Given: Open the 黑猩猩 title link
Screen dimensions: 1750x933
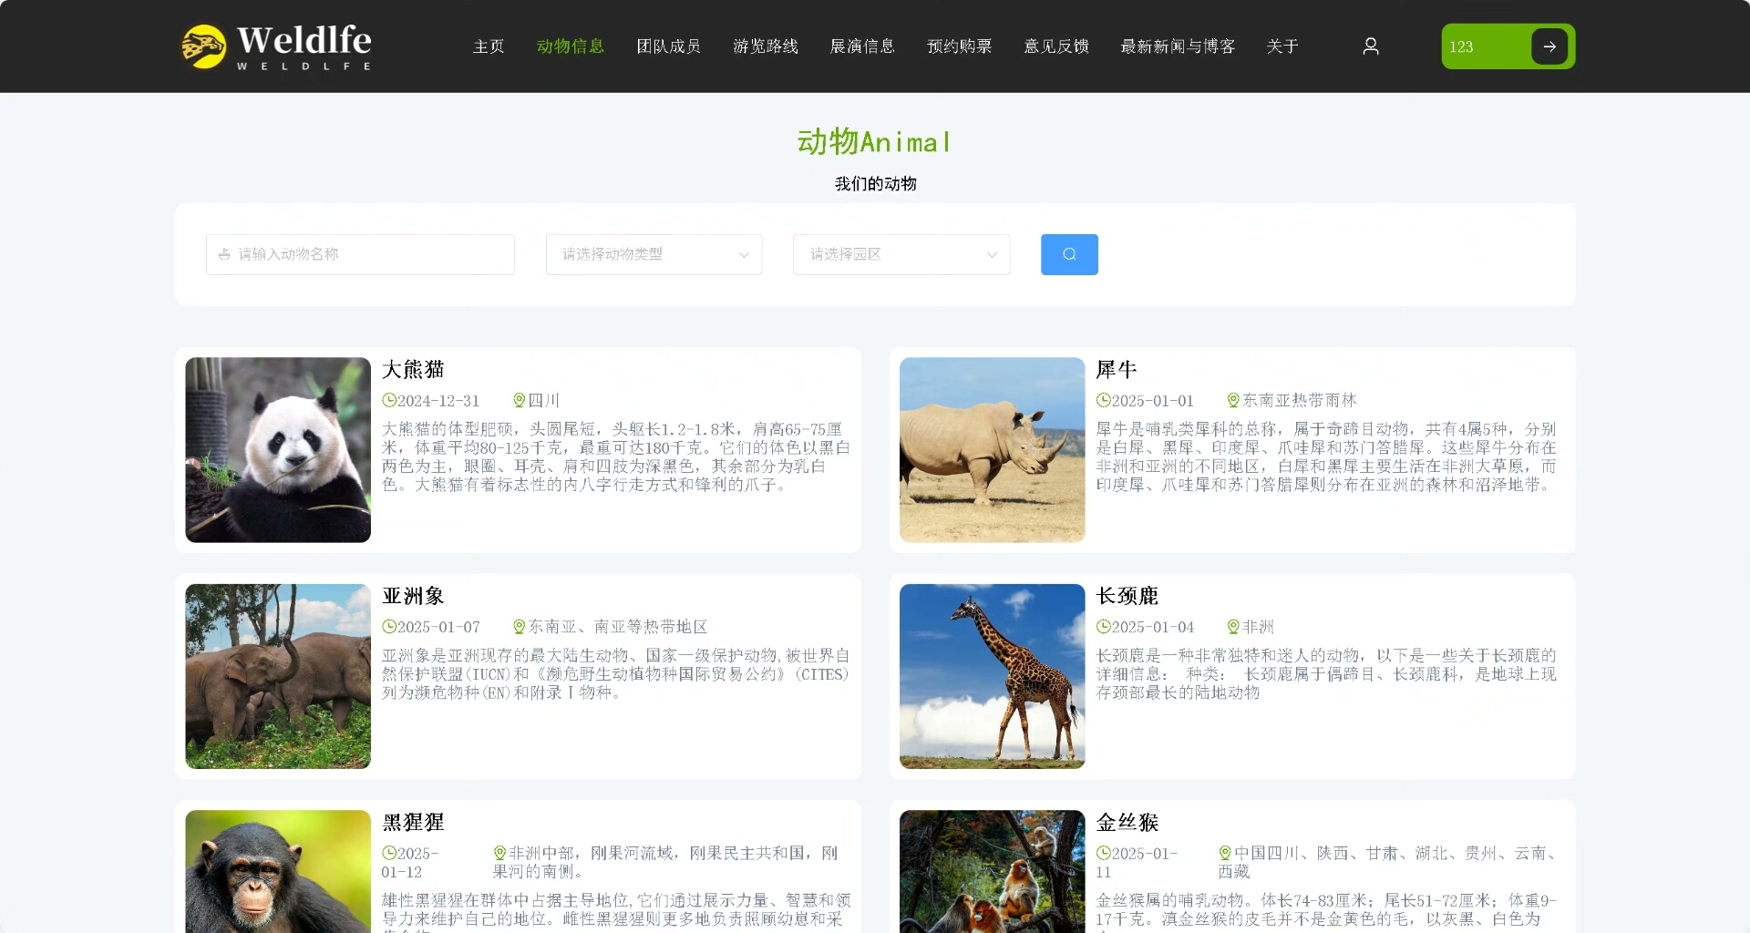Looking at the screenshot, I should pos(413,822).
